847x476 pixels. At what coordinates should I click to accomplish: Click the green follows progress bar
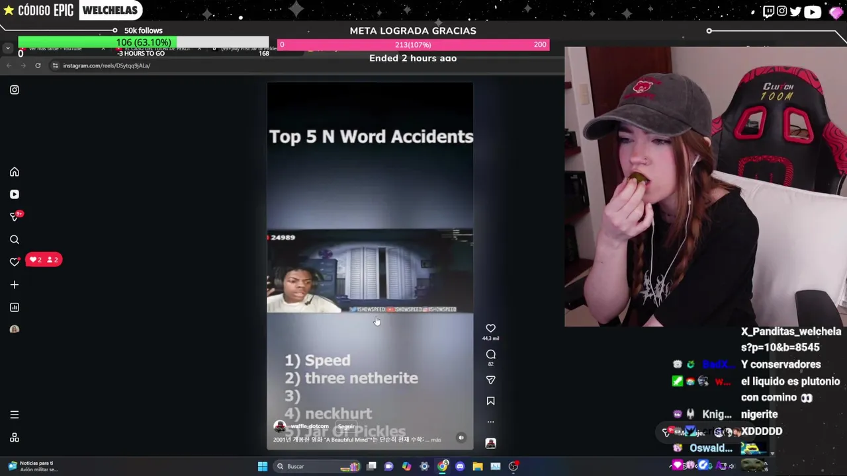coord(144,43)
